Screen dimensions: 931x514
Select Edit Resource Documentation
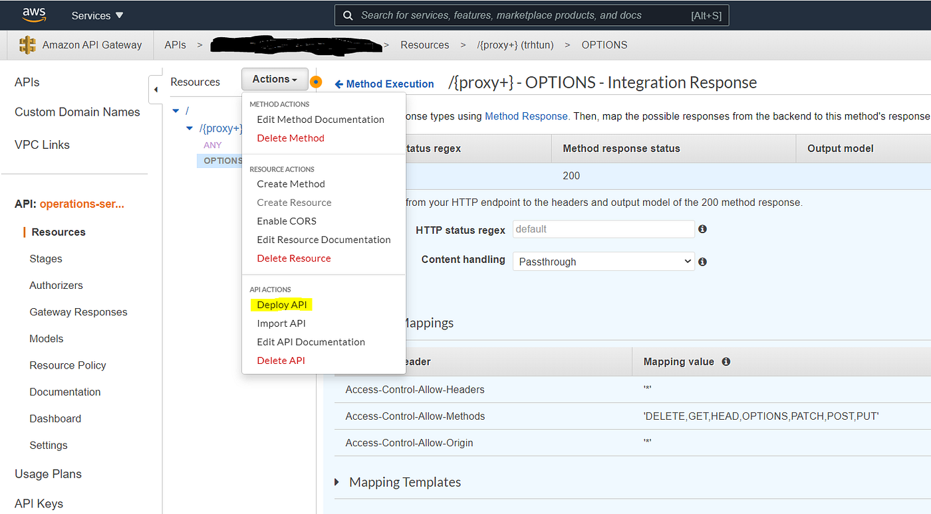pyautogui.click(x=324, y=240)
